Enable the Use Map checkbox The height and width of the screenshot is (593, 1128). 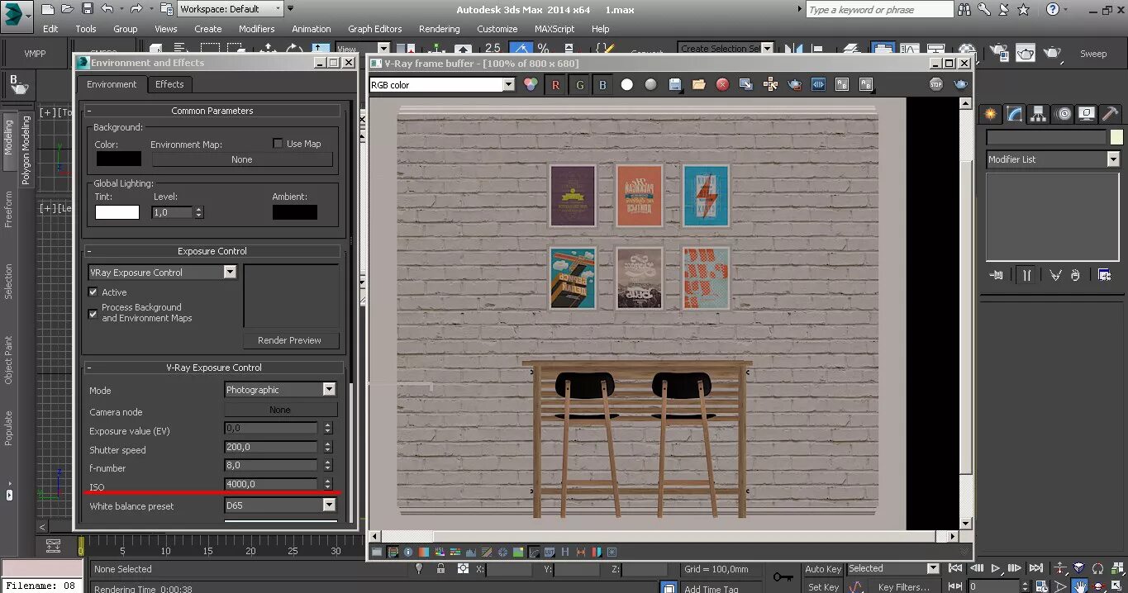pyautogui.click(x=278, y=144)
